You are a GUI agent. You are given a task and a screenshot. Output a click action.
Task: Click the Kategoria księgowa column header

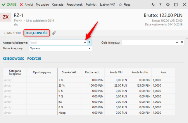pyautogui.click(x=15, y=72)
